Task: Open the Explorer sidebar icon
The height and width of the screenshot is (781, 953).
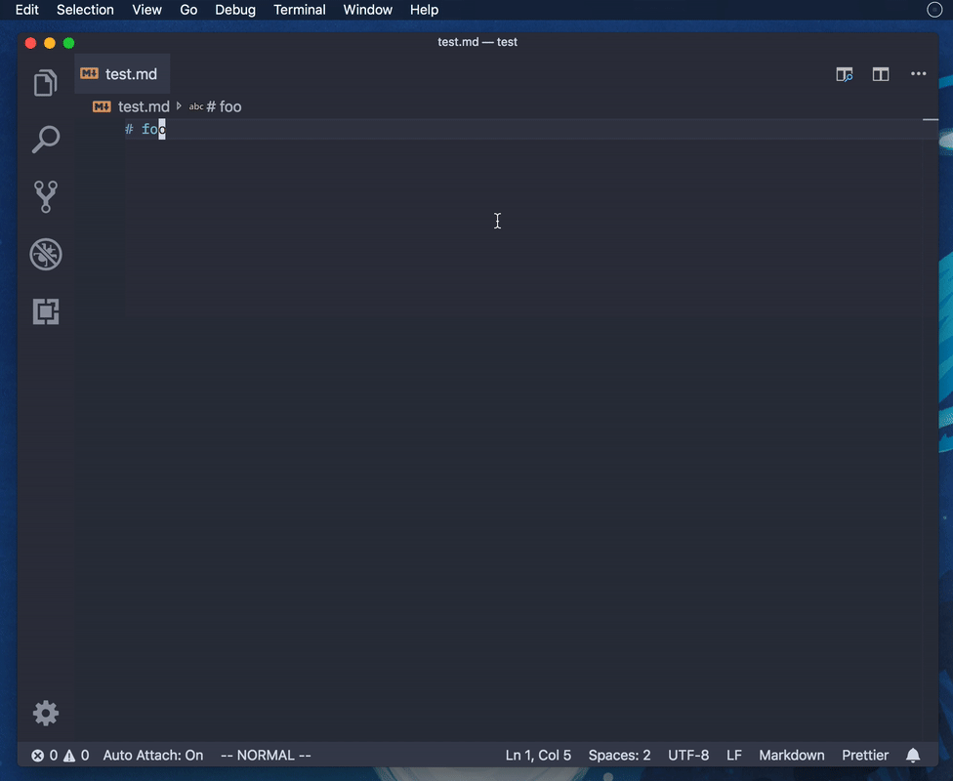Action: tap(45, 83)
